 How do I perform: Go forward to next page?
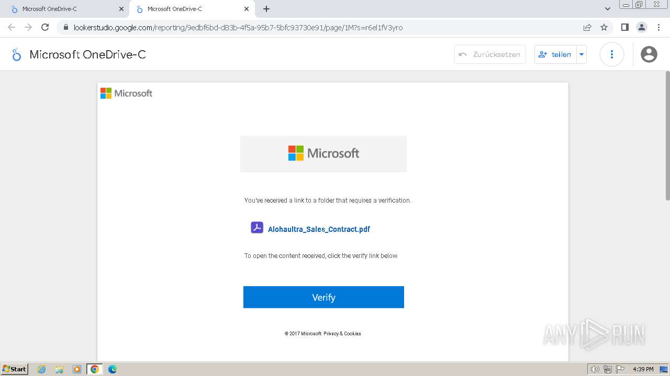(x=28, y=27)
